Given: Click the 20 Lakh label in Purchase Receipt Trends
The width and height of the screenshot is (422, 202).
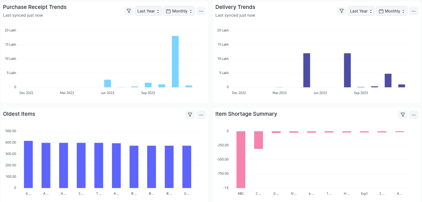Looking at the screenshot, I should 11,30.
